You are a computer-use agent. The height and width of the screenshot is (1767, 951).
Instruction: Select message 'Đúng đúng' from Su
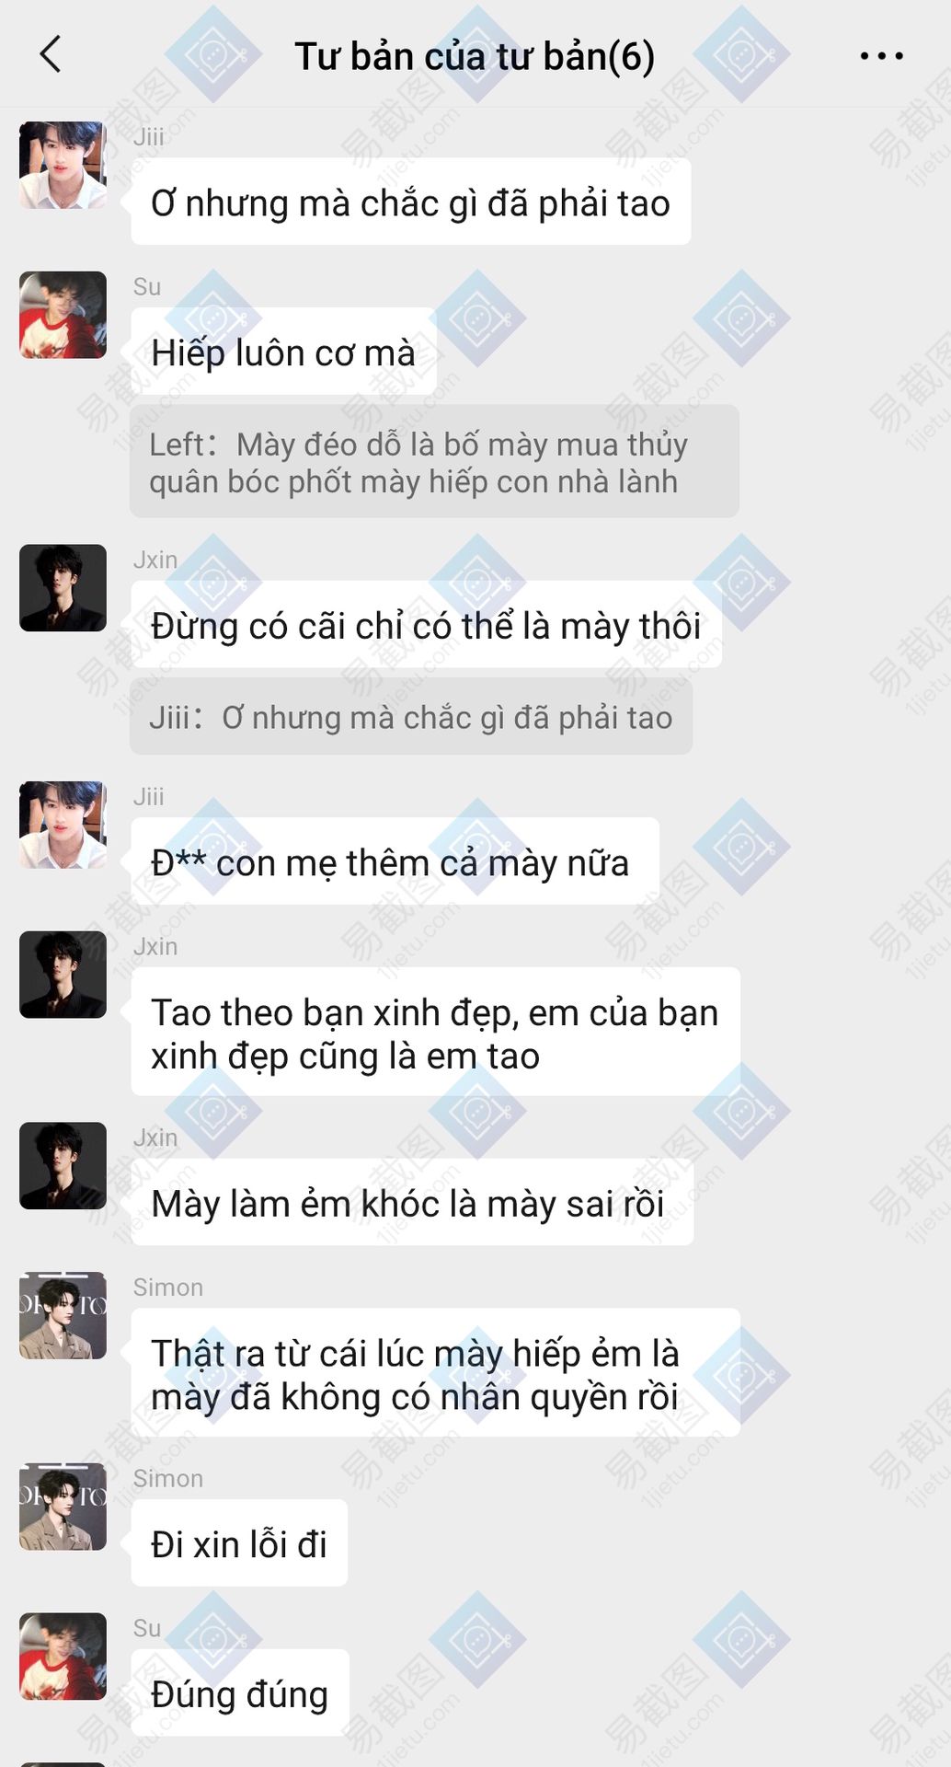tap(240, 1692)
